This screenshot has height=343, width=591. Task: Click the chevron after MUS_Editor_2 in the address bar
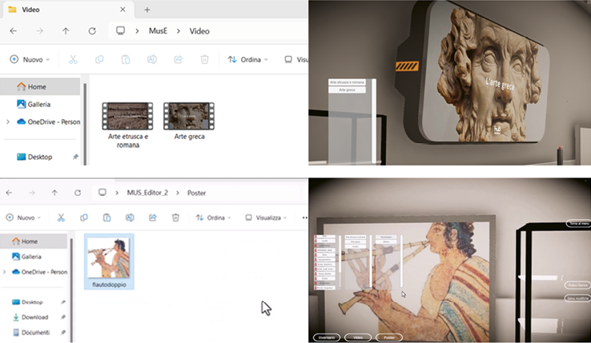click(x=177, y=193)
